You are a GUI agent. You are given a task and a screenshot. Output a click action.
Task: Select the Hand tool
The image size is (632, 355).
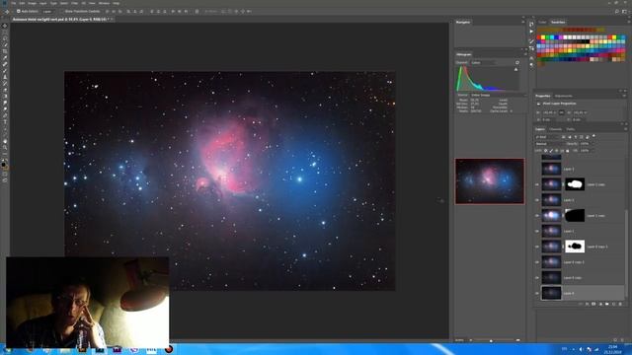tap(5, 141)
